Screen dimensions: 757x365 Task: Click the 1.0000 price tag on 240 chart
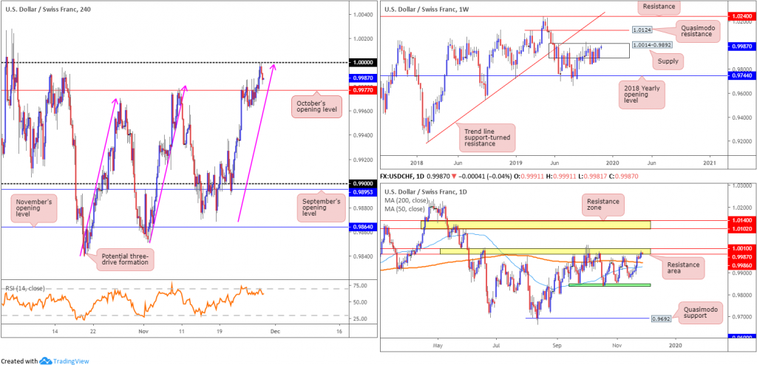coord(362,63)
